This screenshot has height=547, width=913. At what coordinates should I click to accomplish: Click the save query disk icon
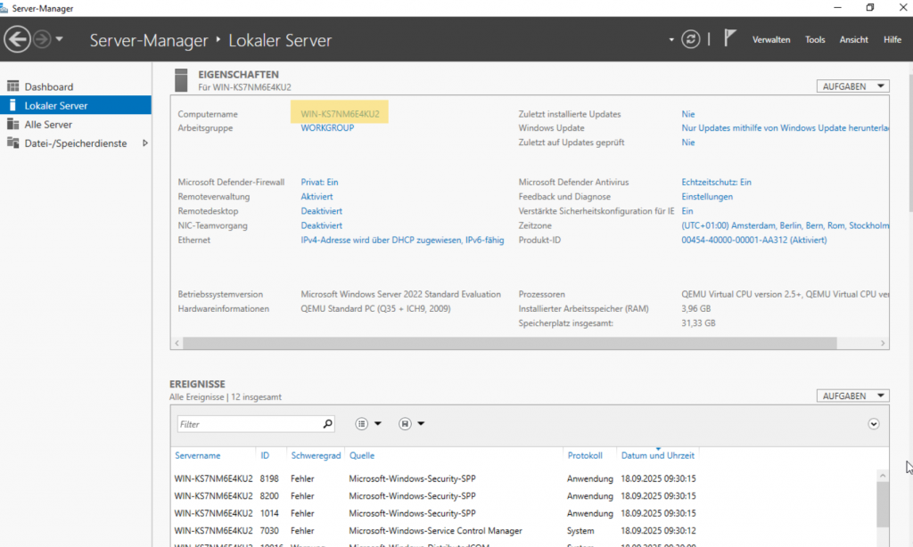click(406, 424)
